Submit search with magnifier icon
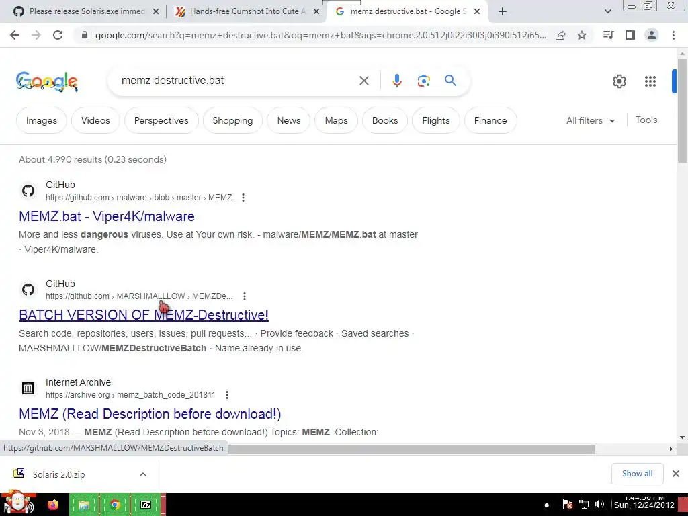 click(450, 81)
